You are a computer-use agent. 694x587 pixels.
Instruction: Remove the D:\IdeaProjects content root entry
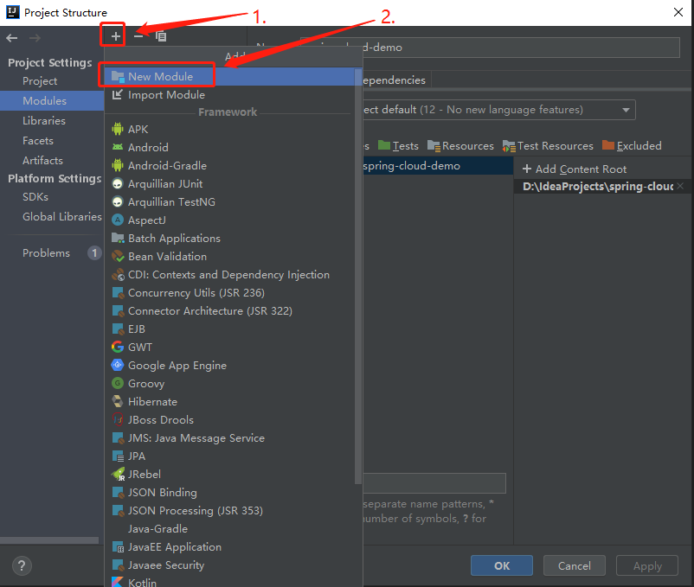pyautogui.click(x=680, y=186)
